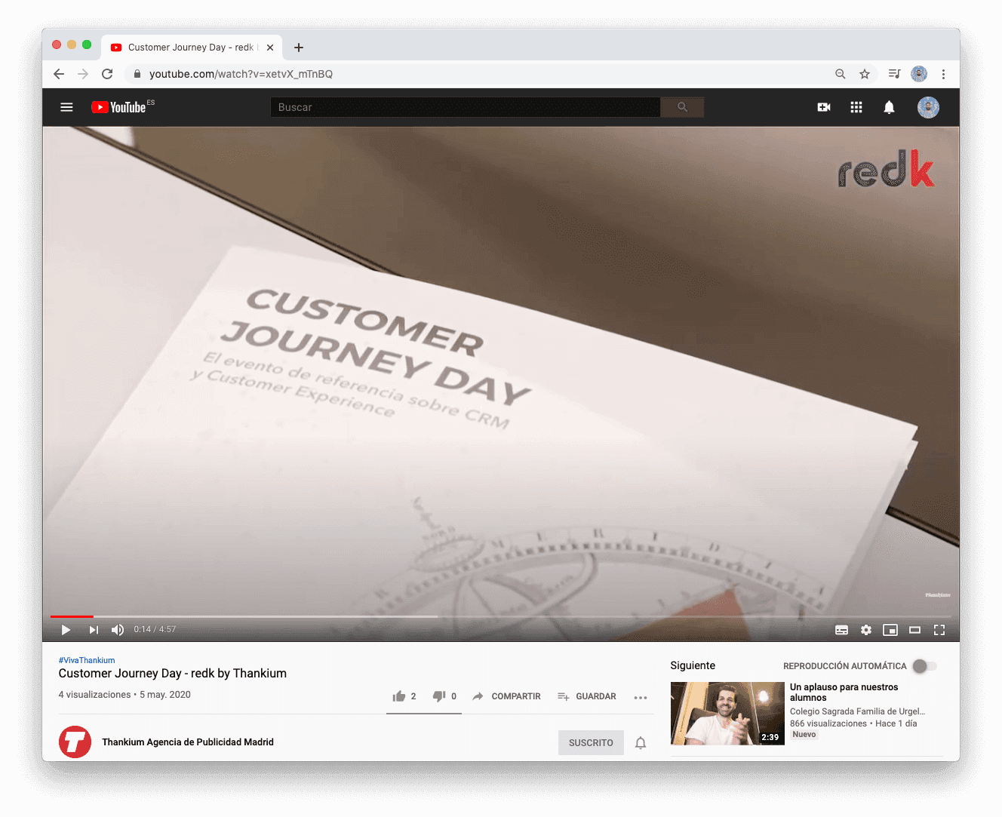This screenshot has width=1002, height=817.
Task: Go forward in browser history
Action: pos(83,74)
